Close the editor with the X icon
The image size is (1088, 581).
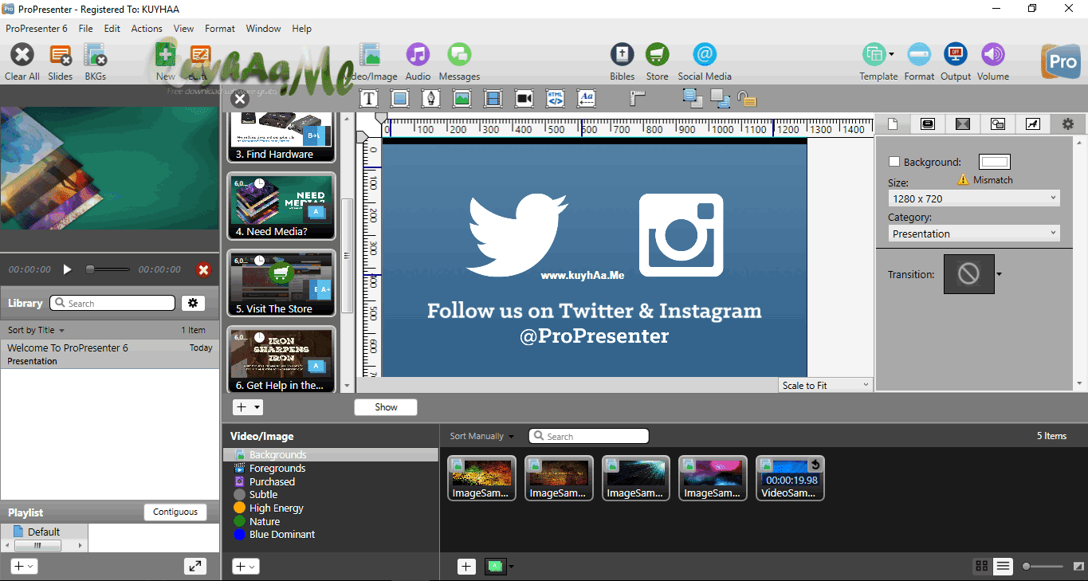[240, 99]
